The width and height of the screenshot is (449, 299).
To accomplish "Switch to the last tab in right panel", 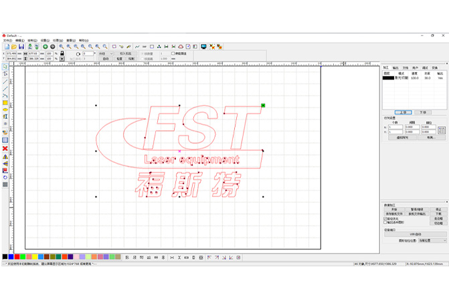I will pyautogui.click(x=435, y=67).
